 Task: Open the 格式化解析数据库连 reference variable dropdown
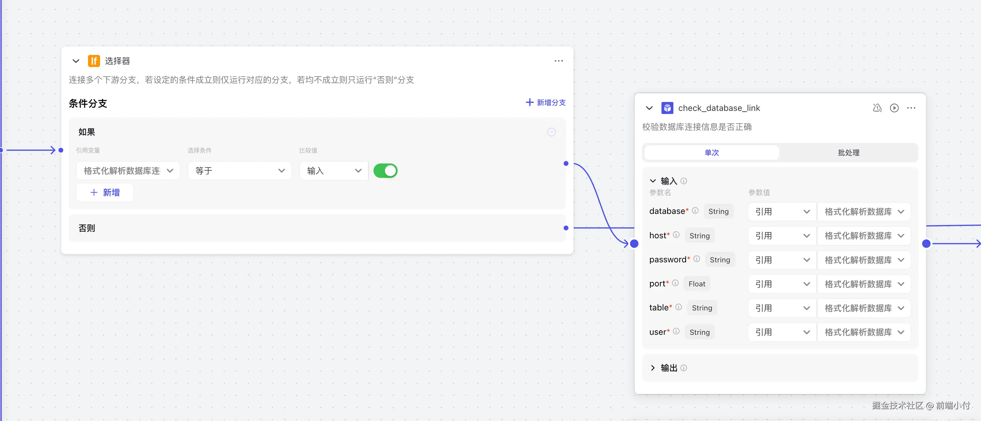click(128, 171)
